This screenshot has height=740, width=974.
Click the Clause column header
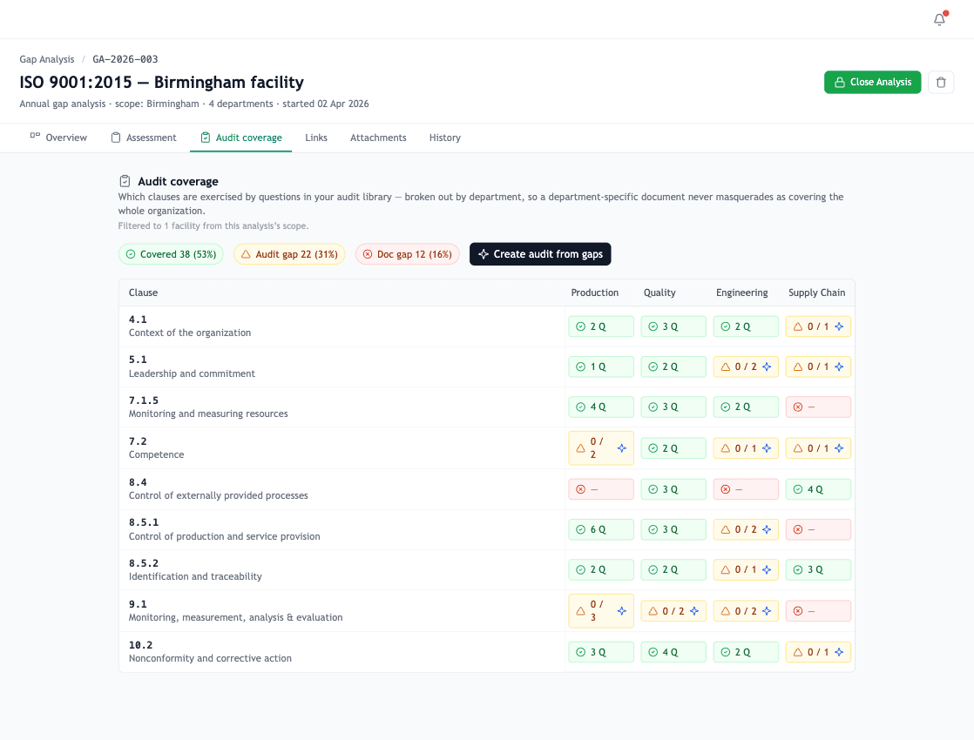[x=143, y=293]
